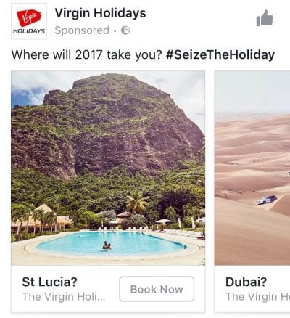The width and height of the screenshot is (290, 318).
Task: Click the St Lucia? headline
Action: click(x=49, y=282)
